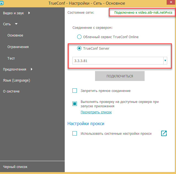Image resolution: width=176 pixels, height=174 pixels.
Task: Click the TrueConf logo in title bar
Action: pos(2,3)
